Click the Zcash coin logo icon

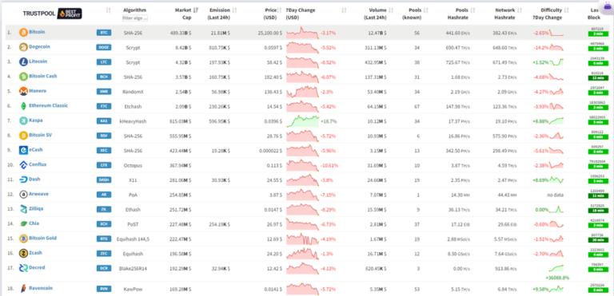tap(23, 253)
